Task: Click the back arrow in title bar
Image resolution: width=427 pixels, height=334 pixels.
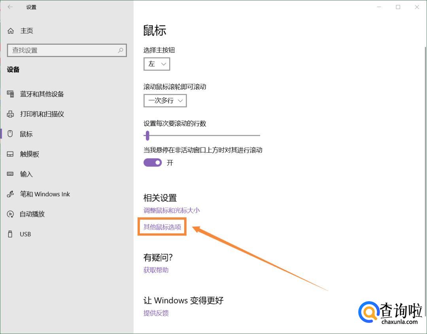Action: pos(10,7)
